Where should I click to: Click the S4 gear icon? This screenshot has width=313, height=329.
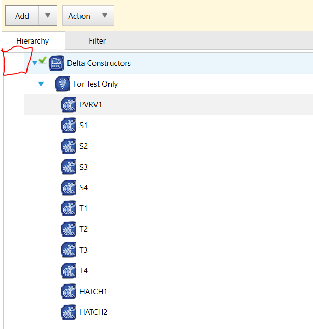pos(69,187)
